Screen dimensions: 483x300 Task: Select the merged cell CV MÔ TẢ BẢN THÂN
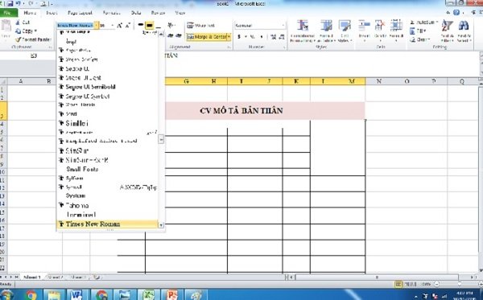(242, 110)
